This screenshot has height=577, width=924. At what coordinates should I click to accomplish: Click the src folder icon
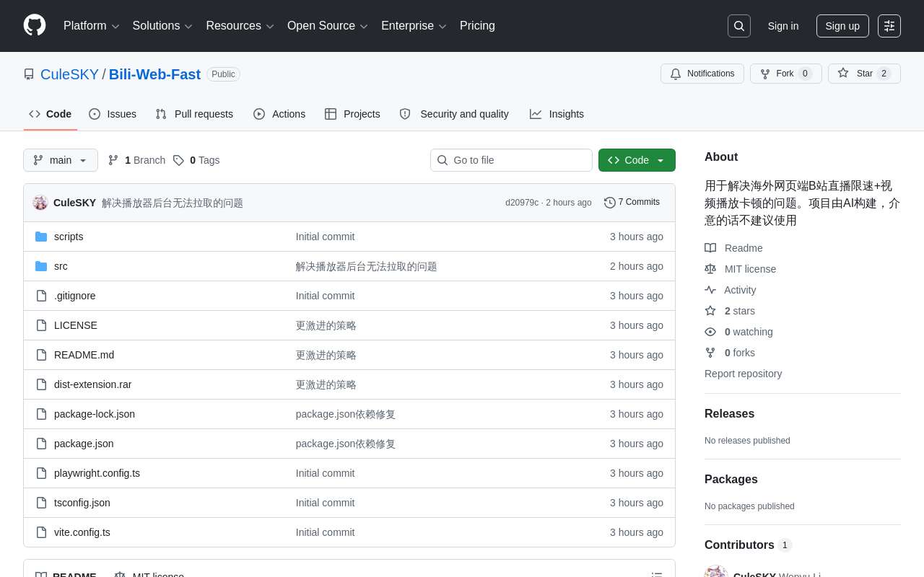coord(41,266)
